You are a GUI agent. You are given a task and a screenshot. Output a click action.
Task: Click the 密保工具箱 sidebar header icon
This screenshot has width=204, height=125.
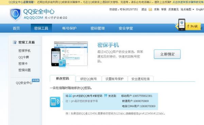(x=15, y=42)
